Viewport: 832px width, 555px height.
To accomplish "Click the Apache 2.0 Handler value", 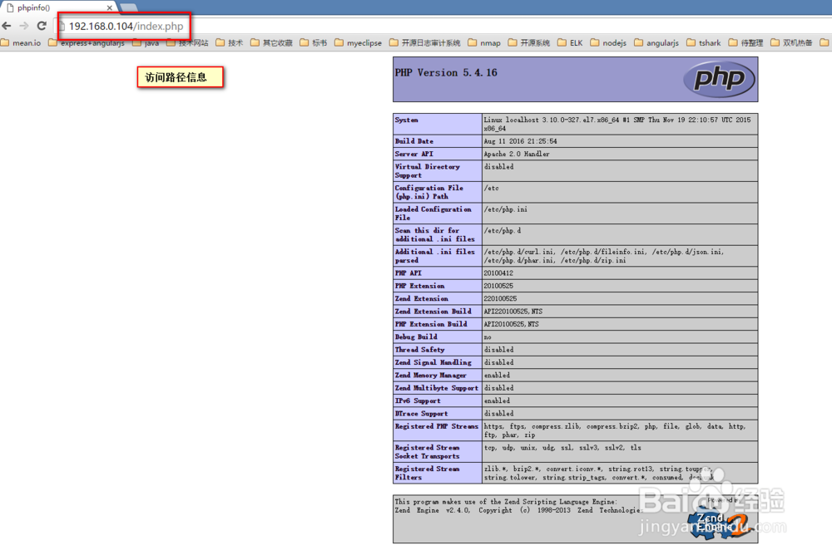I will (x=517, y=154).
